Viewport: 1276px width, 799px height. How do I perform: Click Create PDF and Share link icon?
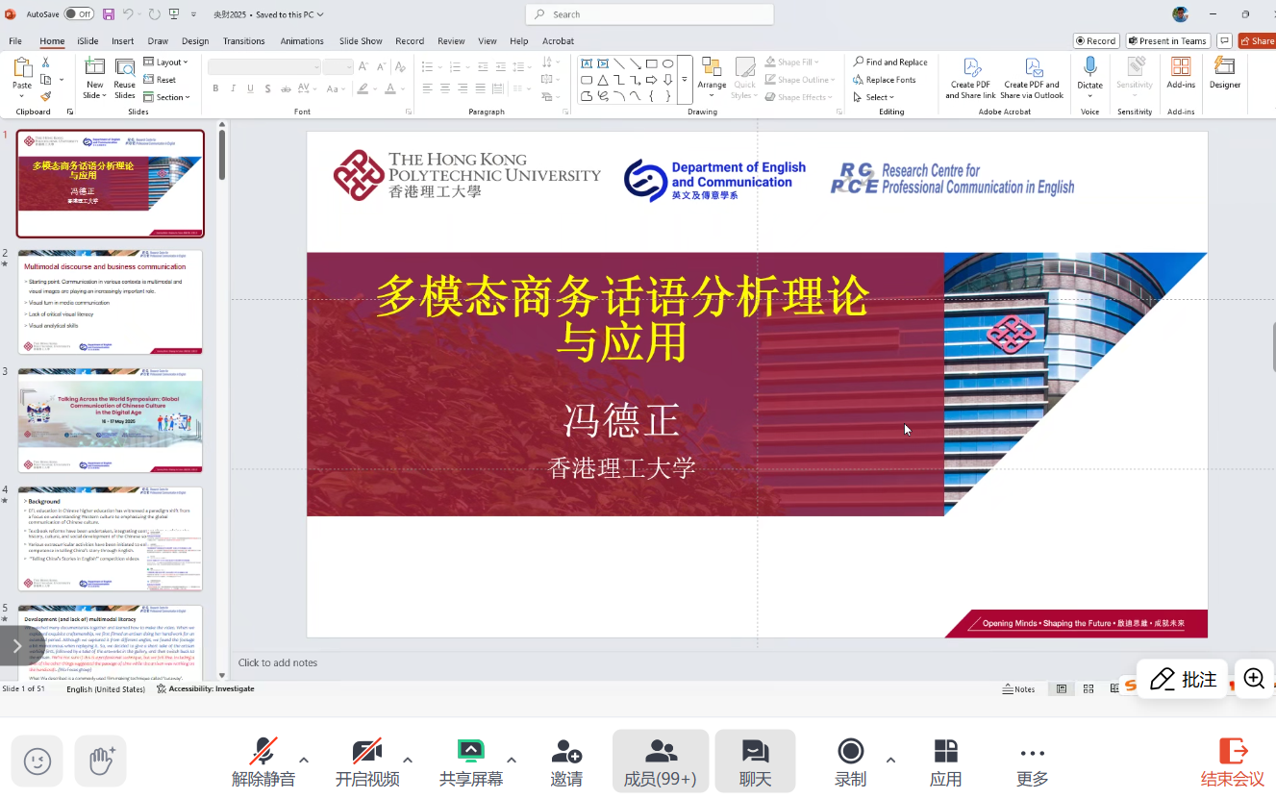pos(970,67)
